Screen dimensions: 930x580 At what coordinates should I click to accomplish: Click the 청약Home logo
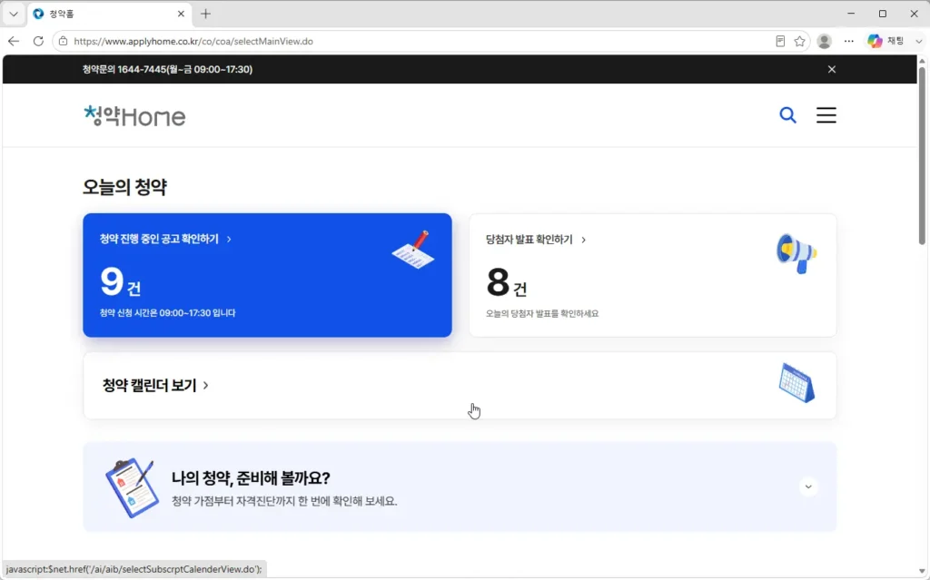[x=134, y=116]
